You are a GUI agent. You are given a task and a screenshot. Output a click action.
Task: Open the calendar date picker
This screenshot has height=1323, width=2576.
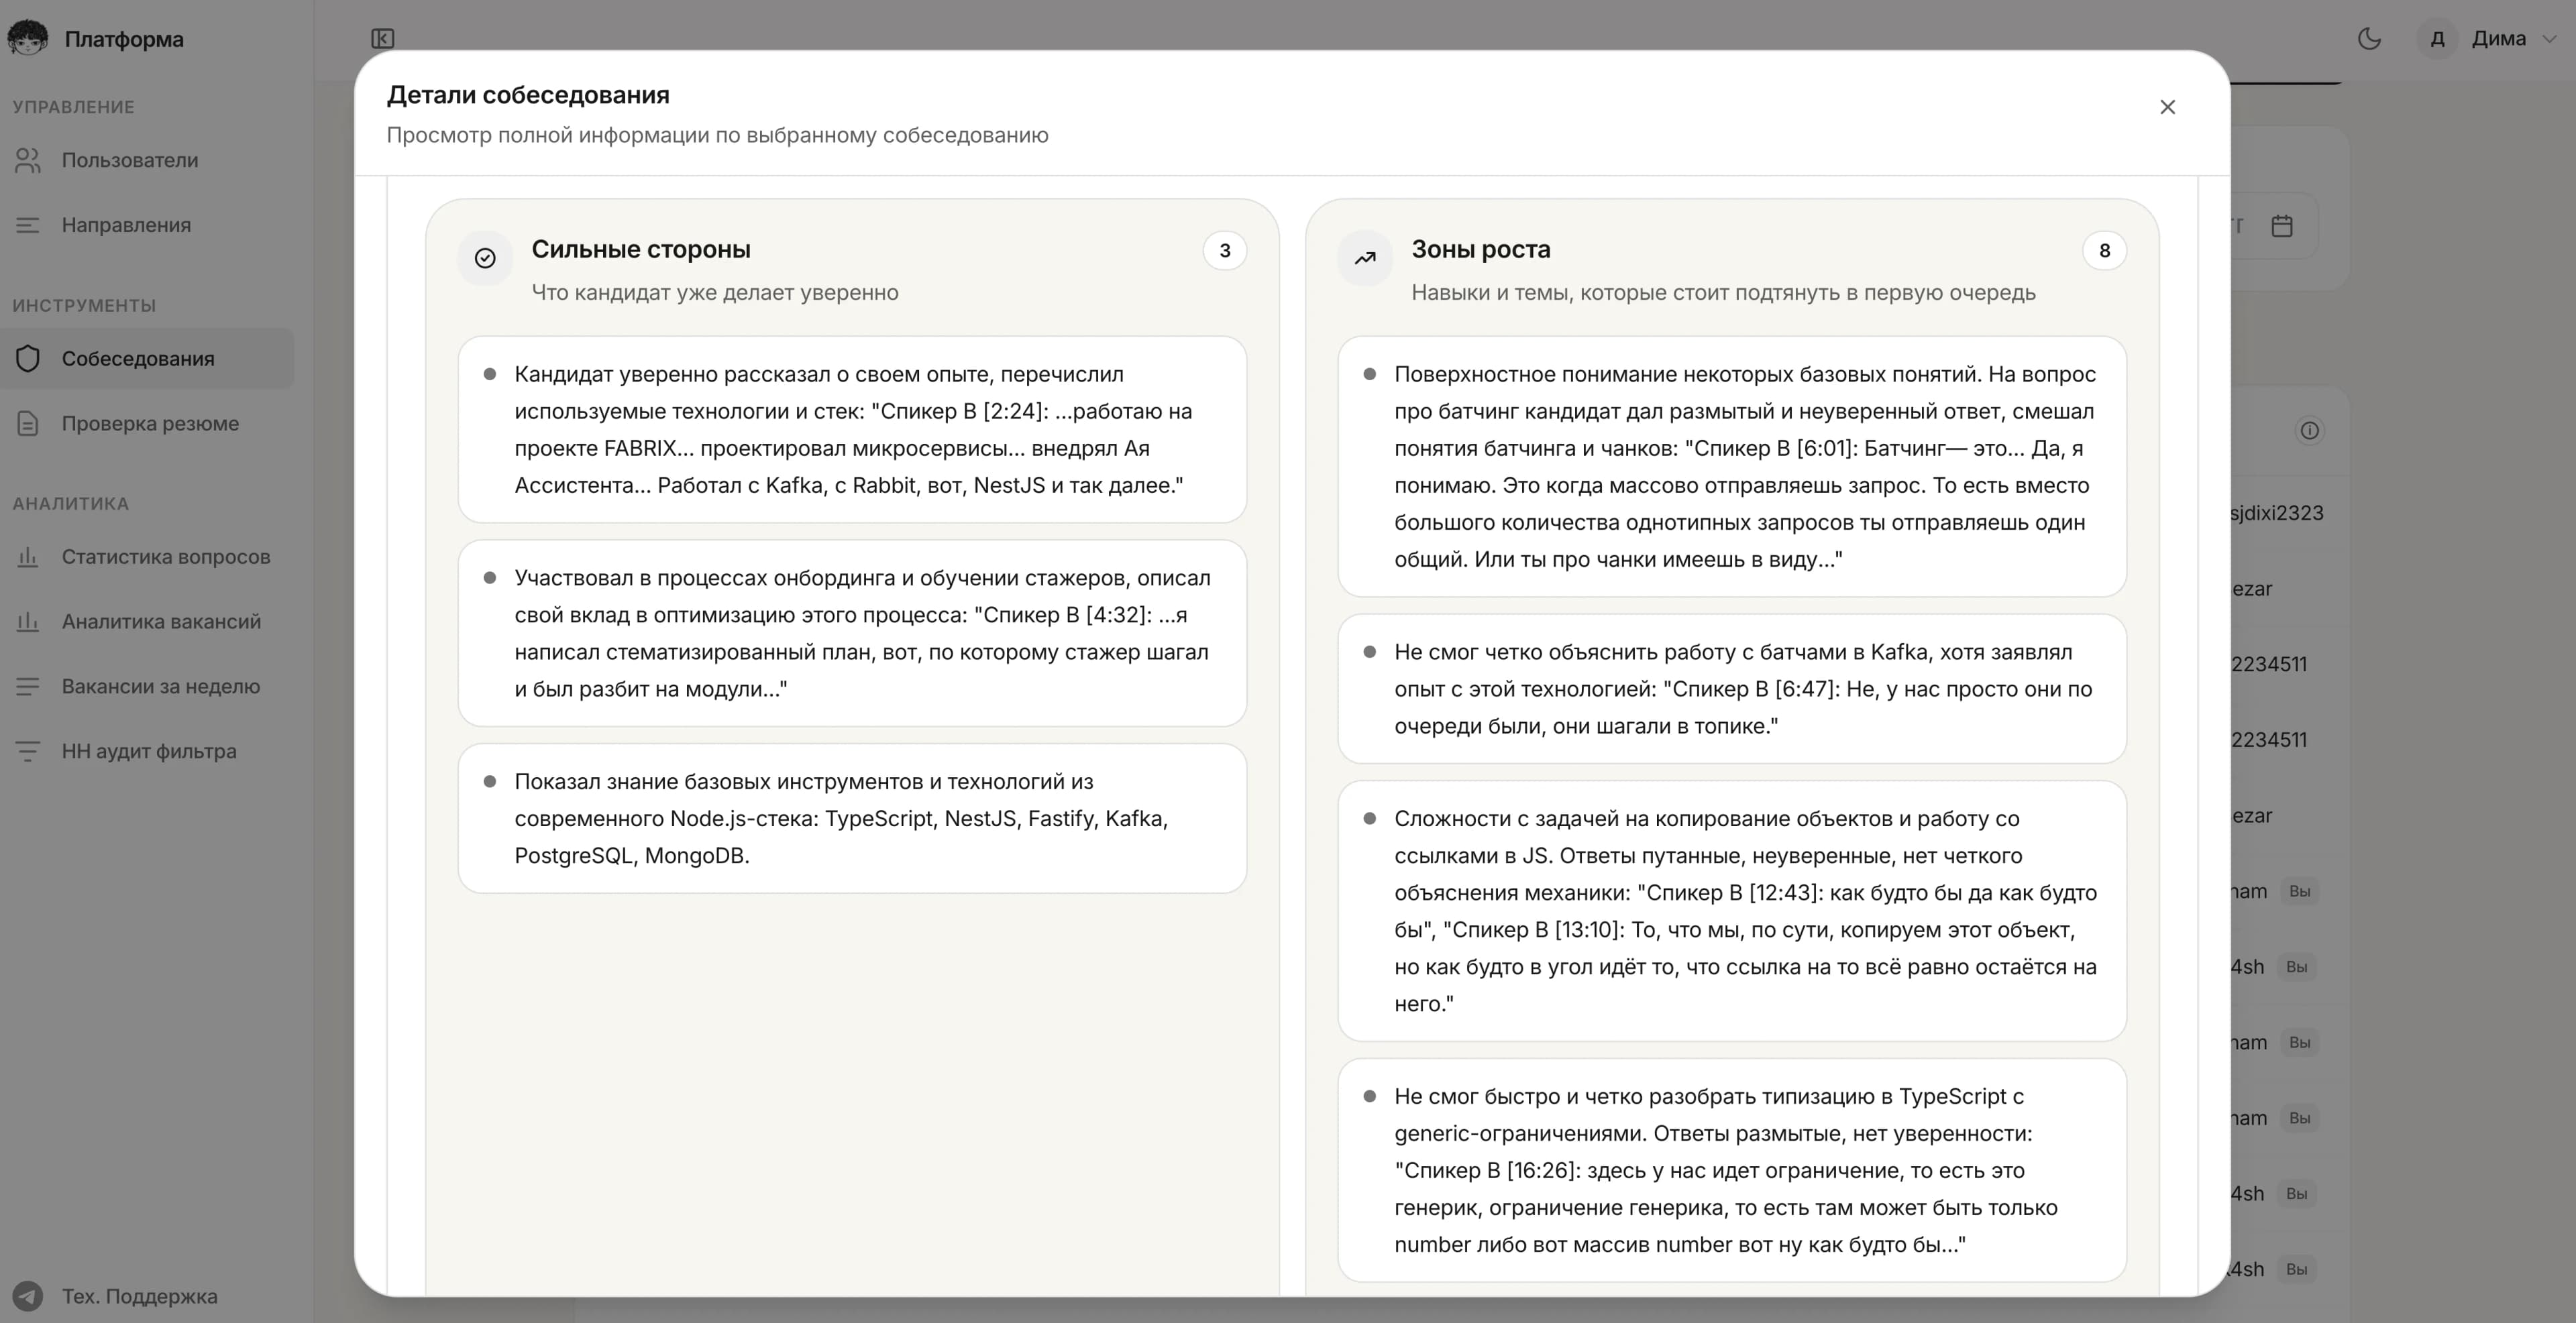click(2283, 226)
